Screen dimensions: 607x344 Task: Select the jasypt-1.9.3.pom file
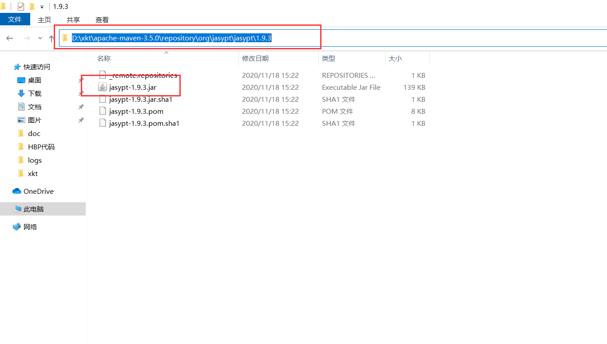[x=136, y=111]
